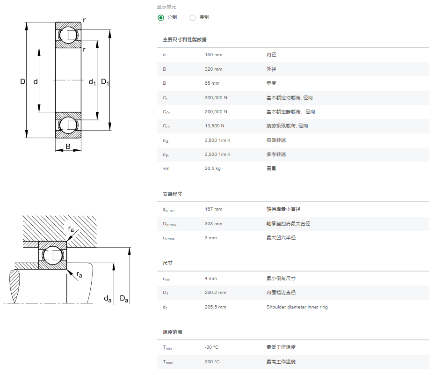Click the Da max symbol in the table

click(170, 224)
